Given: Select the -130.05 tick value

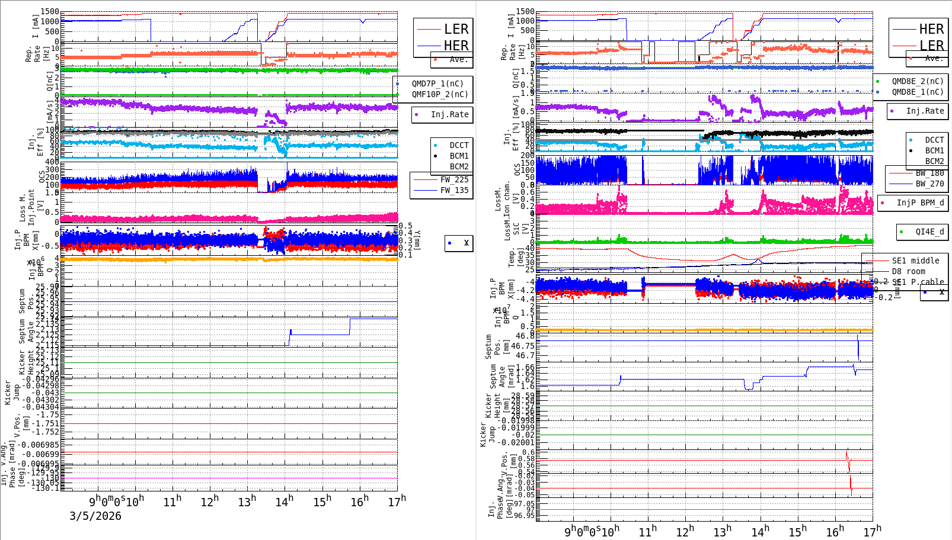Looking at the screenshot, I should (44, 483).
